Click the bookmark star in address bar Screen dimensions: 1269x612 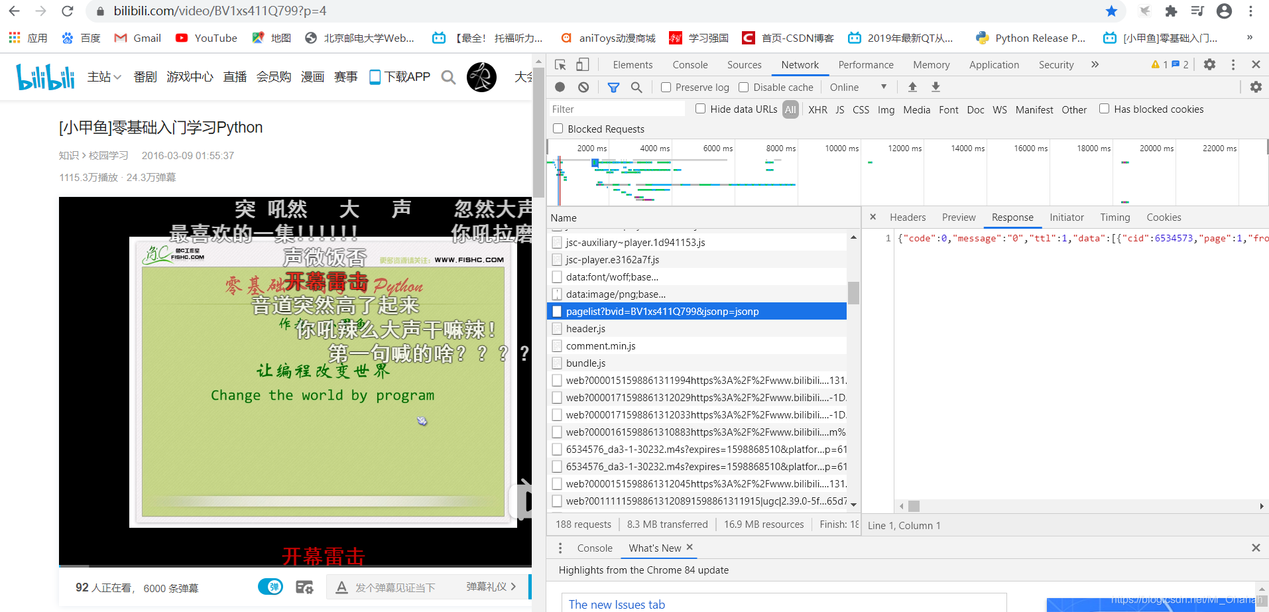tap(1112, 11)
